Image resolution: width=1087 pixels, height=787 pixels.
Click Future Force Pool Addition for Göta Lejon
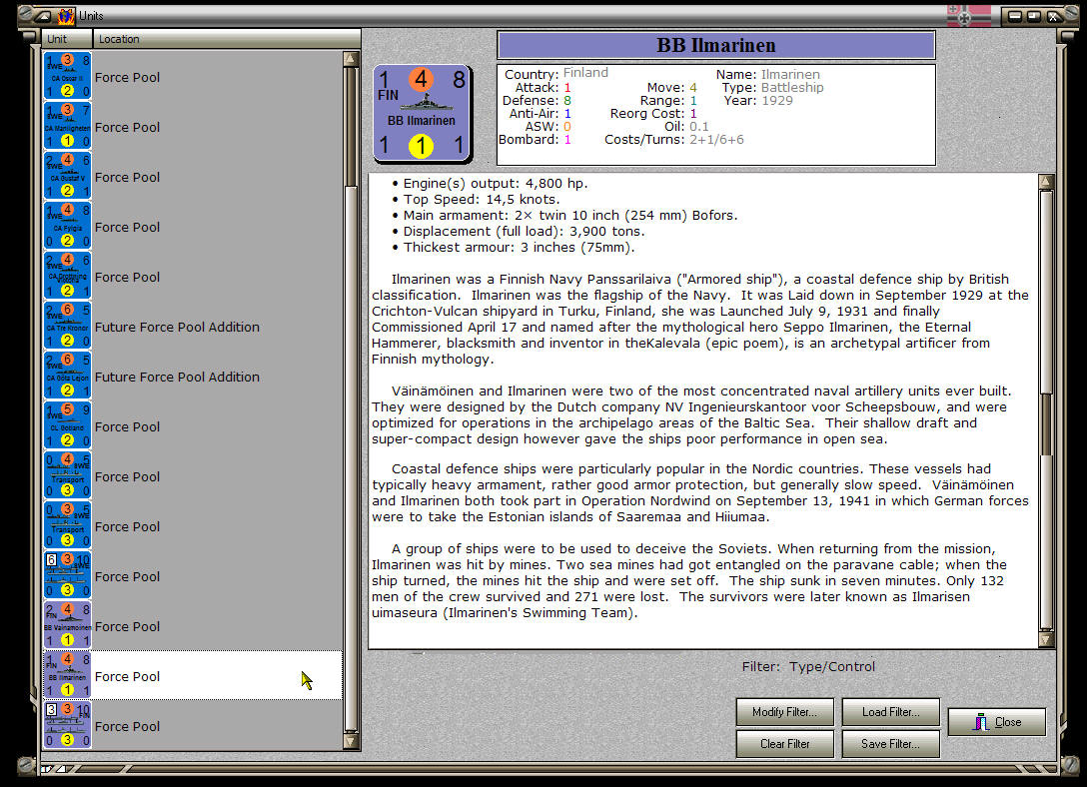click(177, 377)
